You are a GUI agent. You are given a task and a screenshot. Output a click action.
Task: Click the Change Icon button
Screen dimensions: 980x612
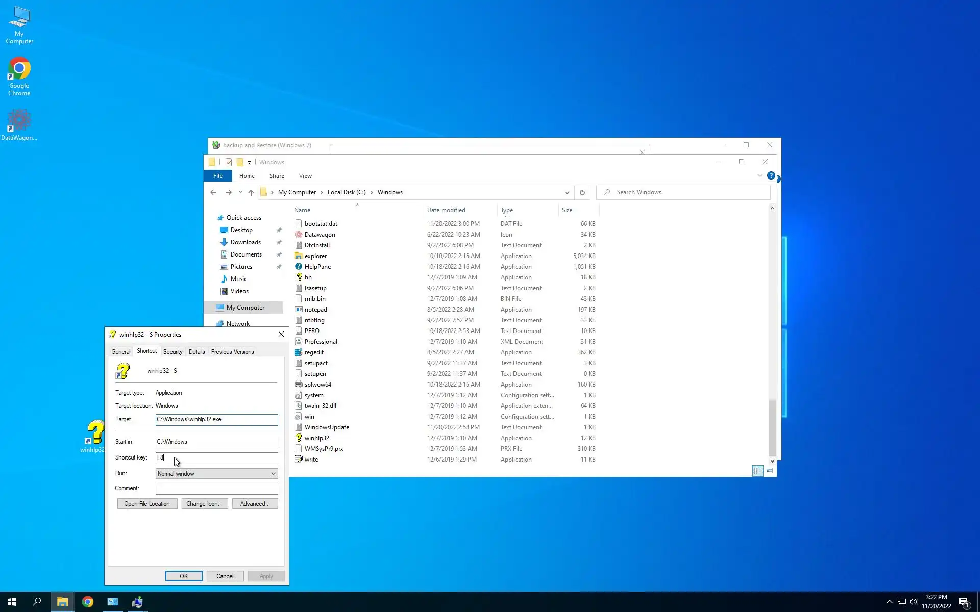(204, 504)
